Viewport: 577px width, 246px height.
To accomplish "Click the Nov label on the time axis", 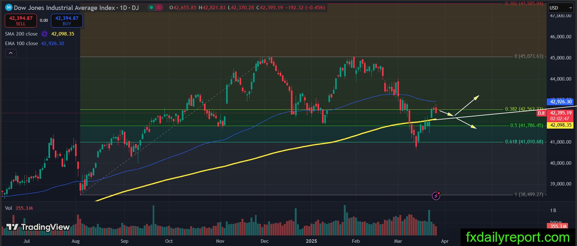I will coord(220,241).
